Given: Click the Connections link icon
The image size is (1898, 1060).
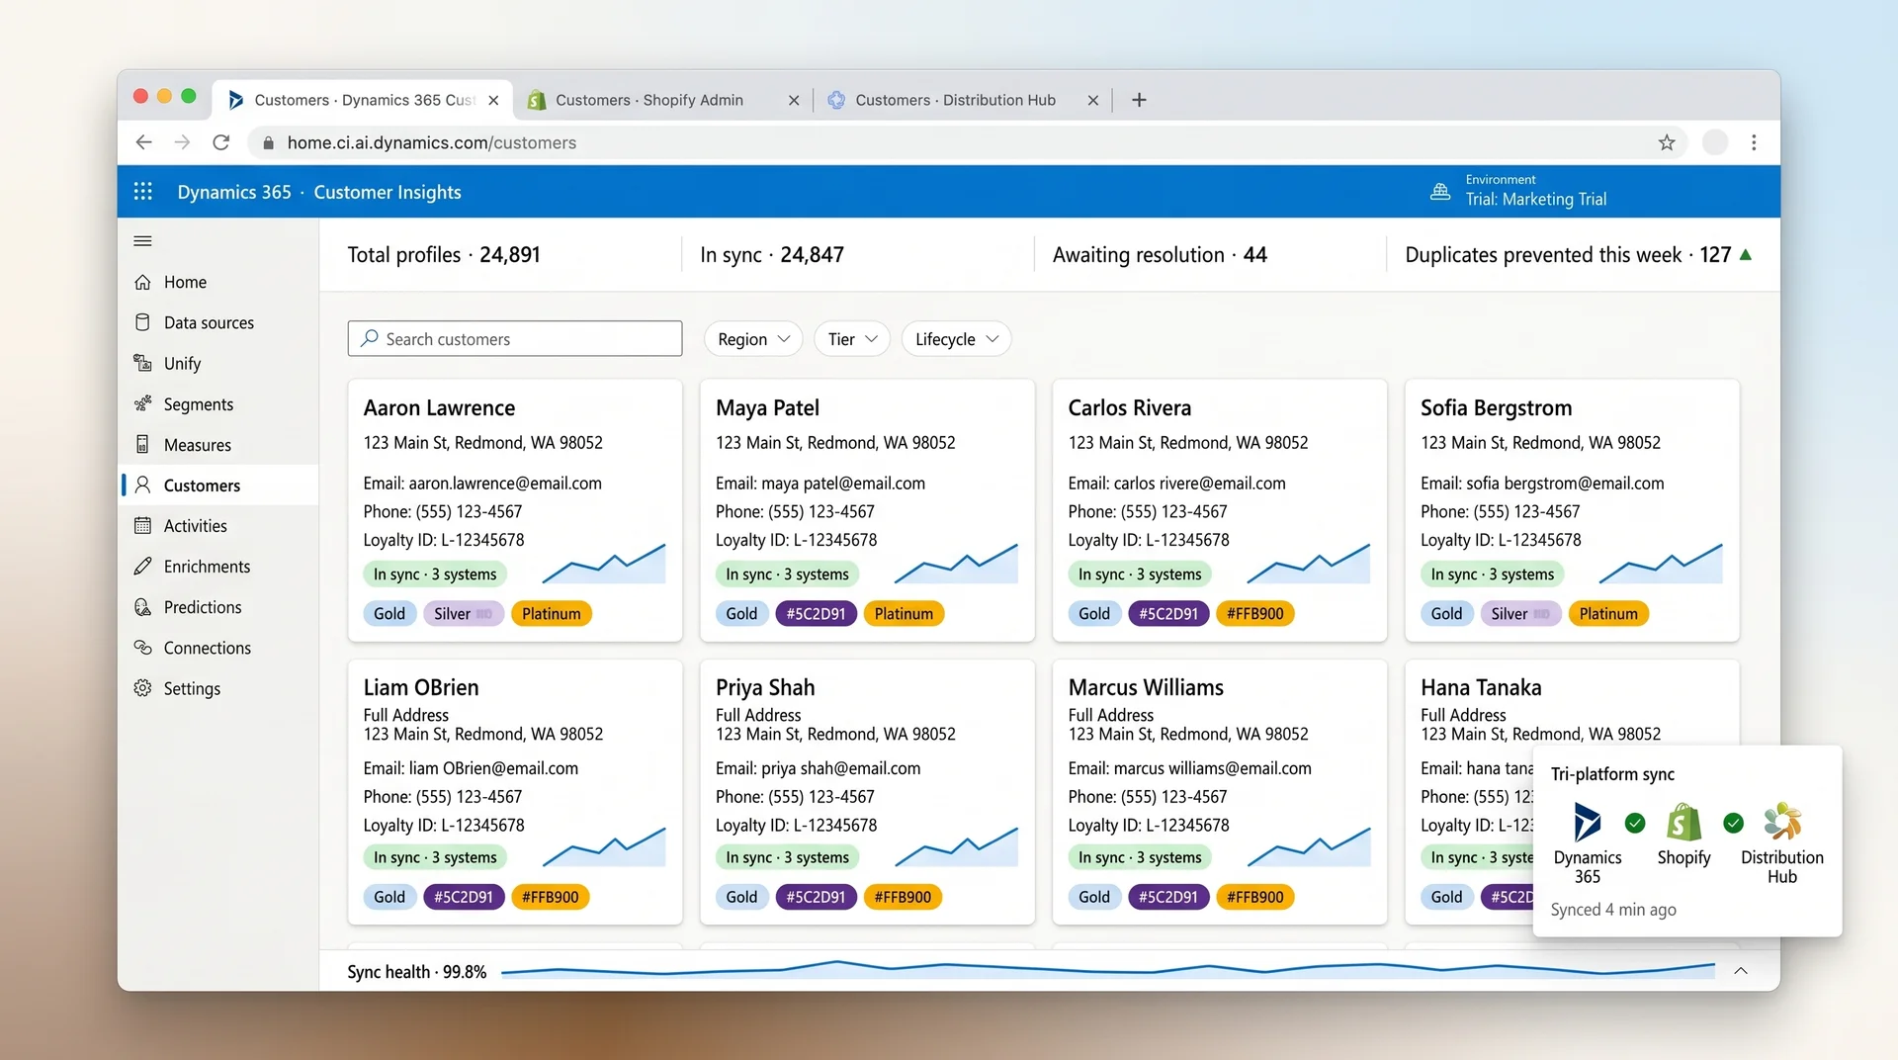Looking at the screenshot, I should [x=143, y=647].
